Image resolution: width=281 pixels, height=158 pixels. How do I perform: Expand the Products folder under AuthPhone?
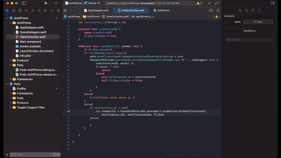tap(11, 61)
